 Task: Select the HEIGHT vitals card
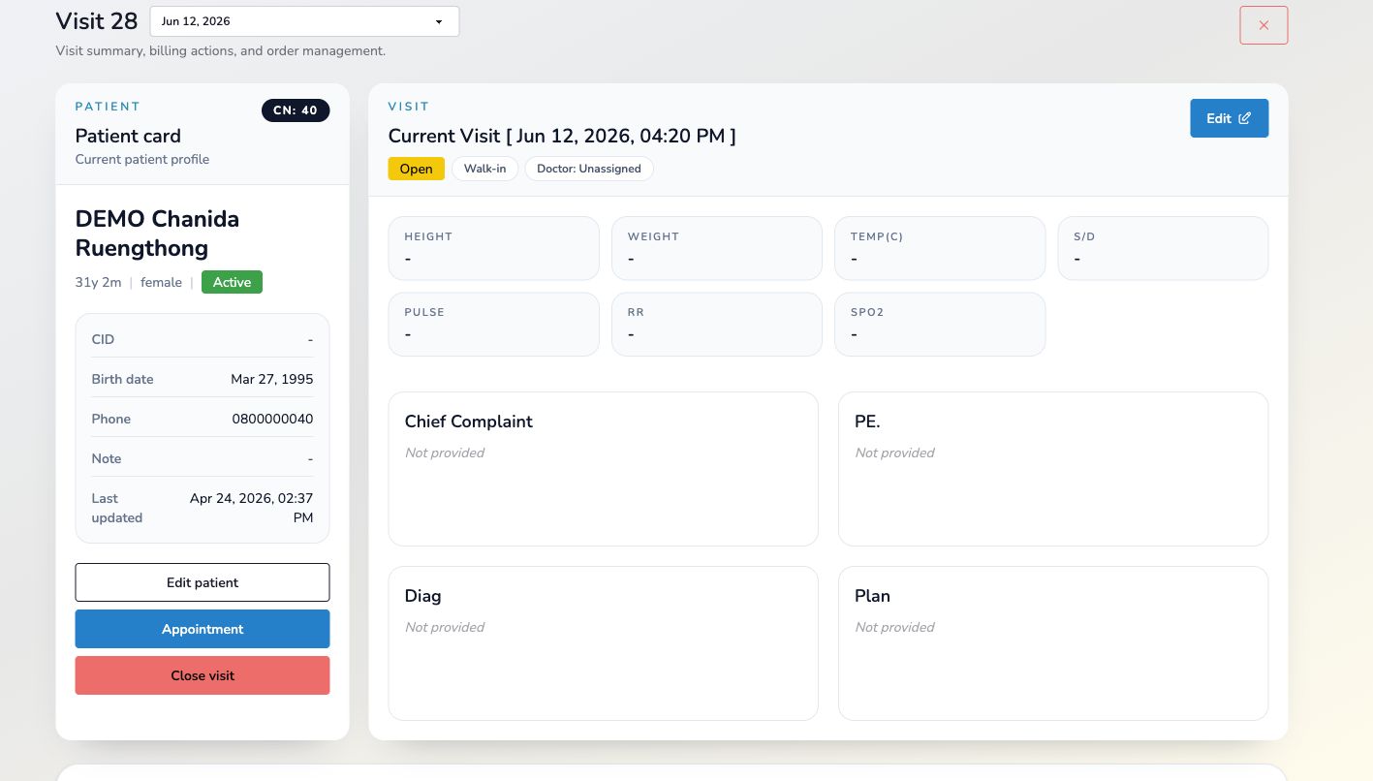[x=494, y=248]
